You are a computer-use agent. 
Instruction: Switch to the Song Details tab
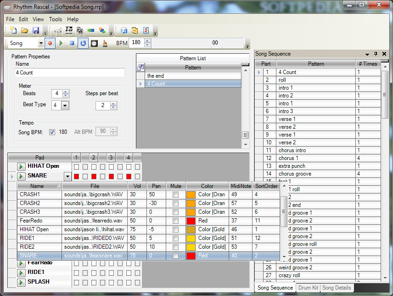tap(337, 288)
